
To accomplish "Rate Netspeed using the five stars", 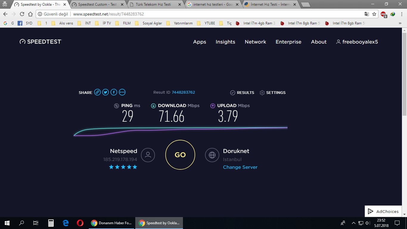I will [x=123, y=167].
